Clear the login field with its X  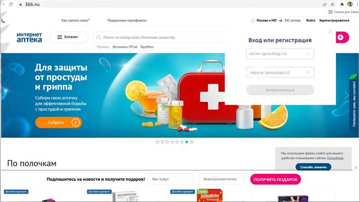pyautogui.click(x=308, y=53)
